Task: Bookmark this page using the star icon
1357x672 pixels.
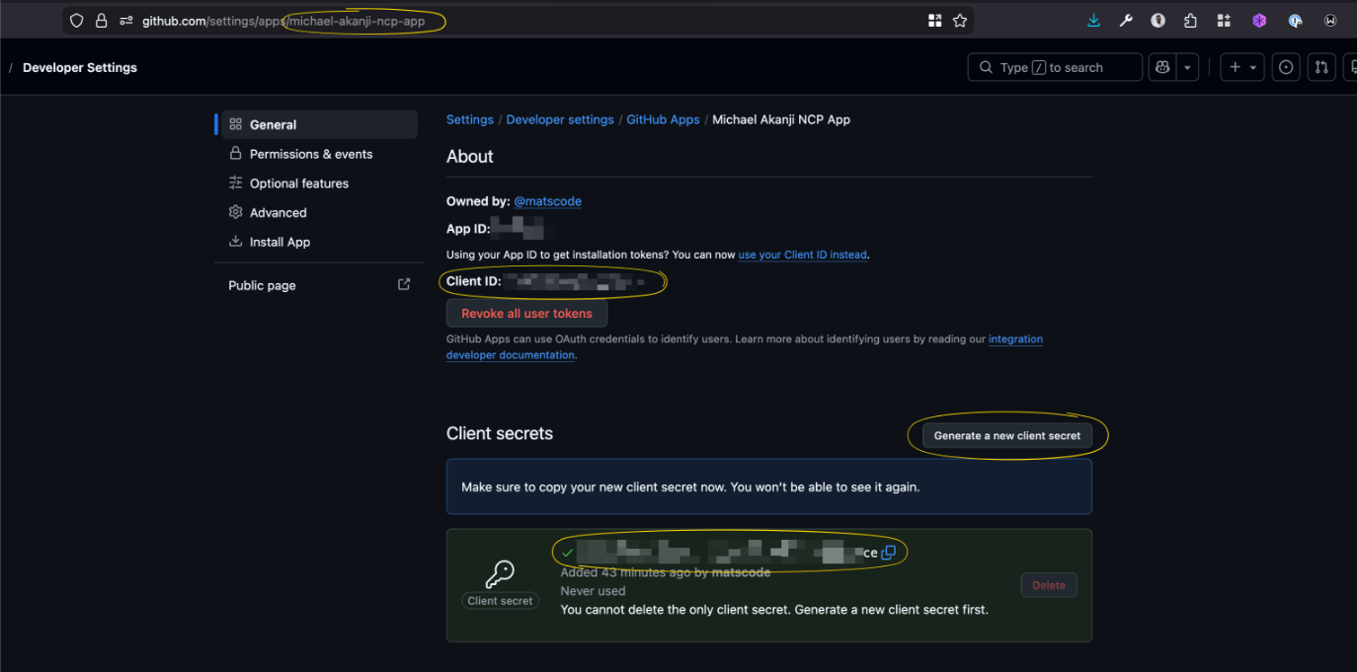Action: 959,20
